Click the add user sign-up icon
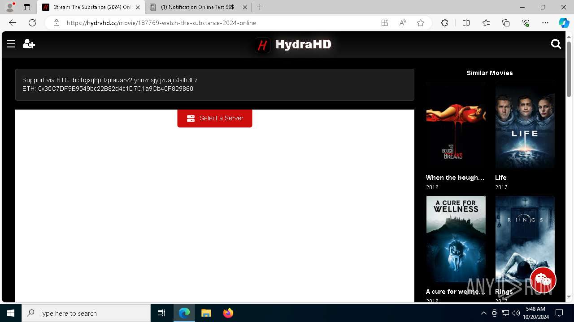This screenshot has height=322, width=574. pyautogui.click(x=29, y=44)
